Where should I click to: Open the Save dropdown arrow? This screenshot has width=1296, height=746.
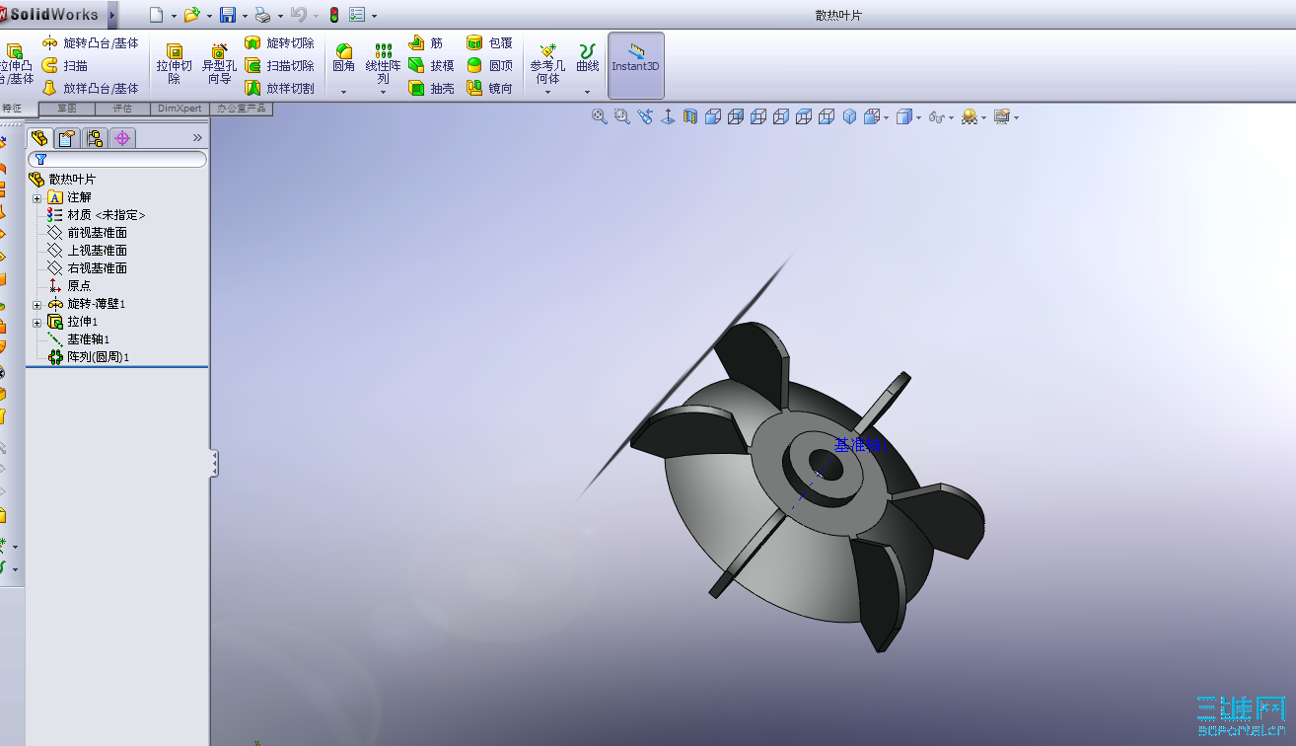245,16
